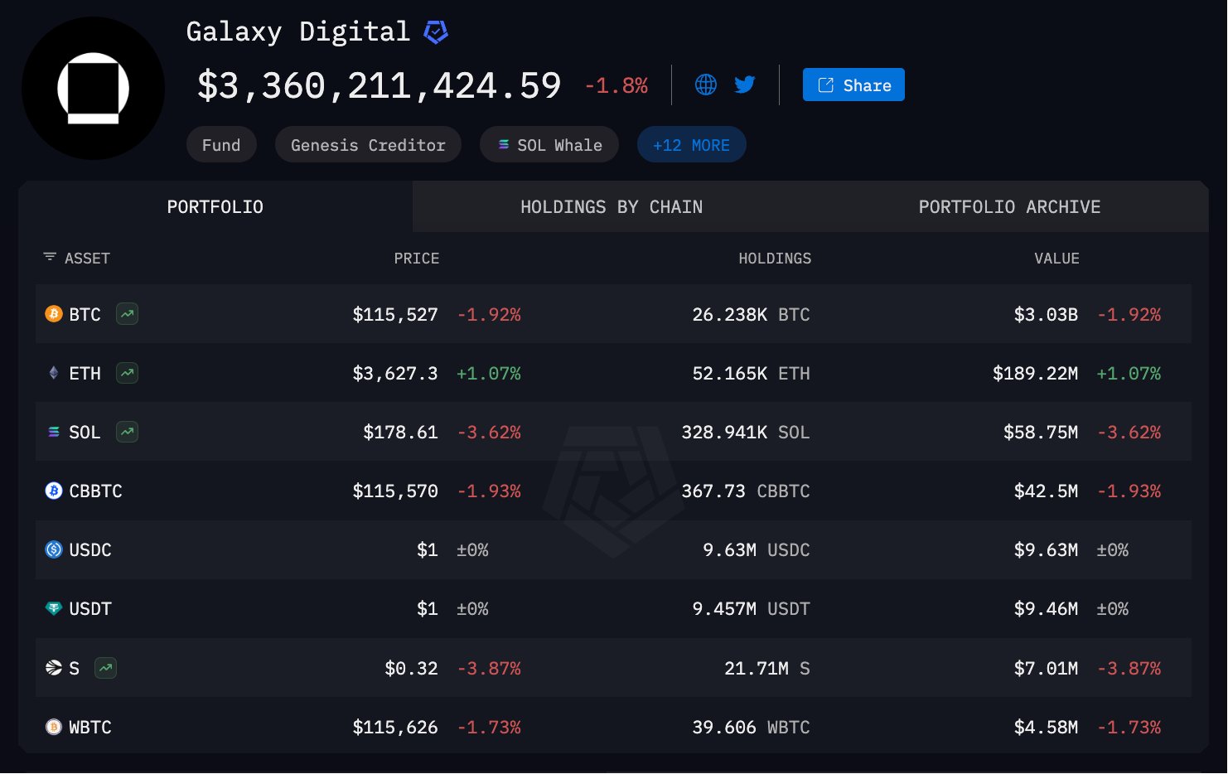This screenshot has width=1228, height=774.
Task: Open the Galaxy Digital website globe icon
Action: [x=705, y=85]
